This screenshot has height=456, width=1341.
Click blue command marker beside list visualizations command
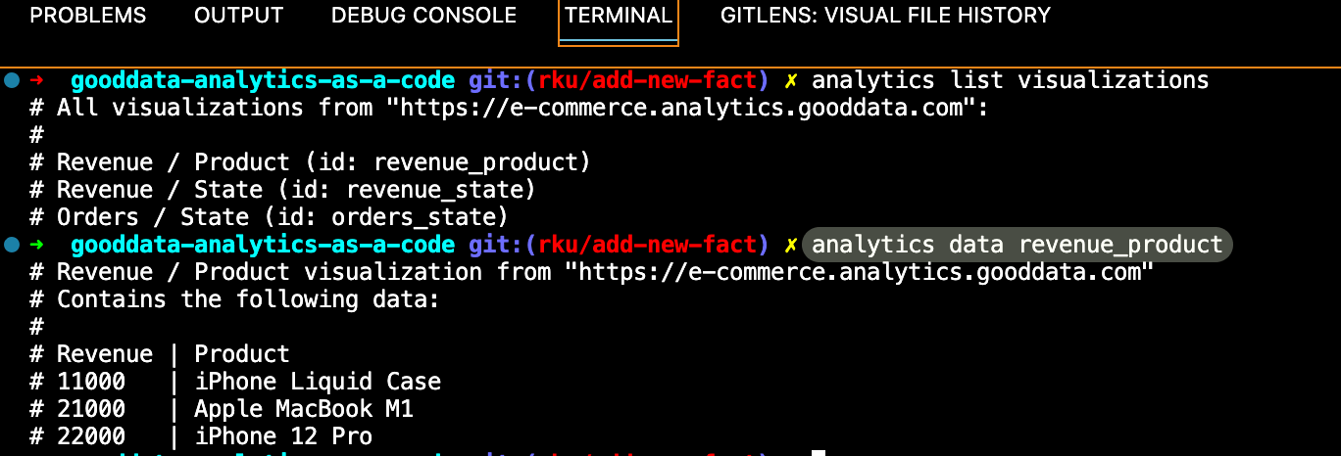(12, 80)
